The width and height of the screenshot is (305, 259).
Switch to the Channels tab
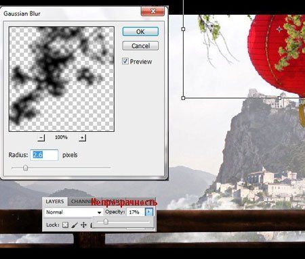pyautogui.click(x=81, y=202)
